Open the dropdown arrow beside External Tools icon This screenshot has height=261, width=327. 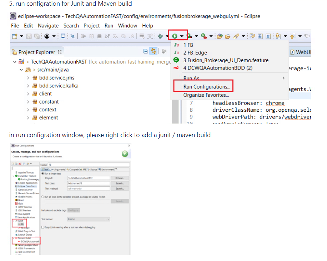click(x=211, y=36)
